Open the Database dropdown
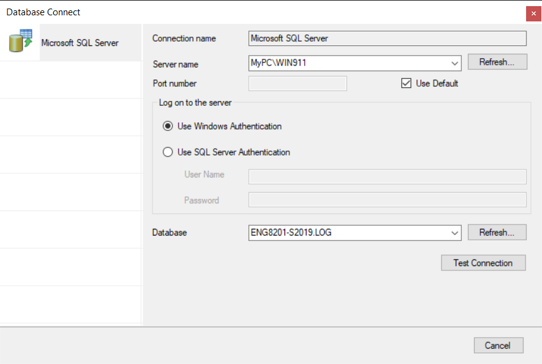 tap(455, 233)
